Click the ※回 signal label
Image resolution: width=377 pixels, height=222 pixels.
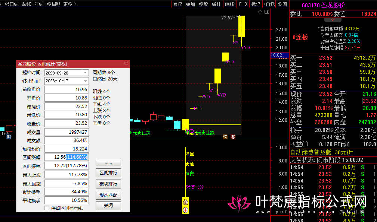click(190, 154)
